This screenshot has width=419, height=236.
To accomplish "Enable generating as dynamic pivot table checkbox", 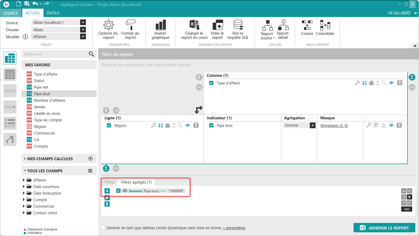I will pyautogui.click(x=103, y=228).
